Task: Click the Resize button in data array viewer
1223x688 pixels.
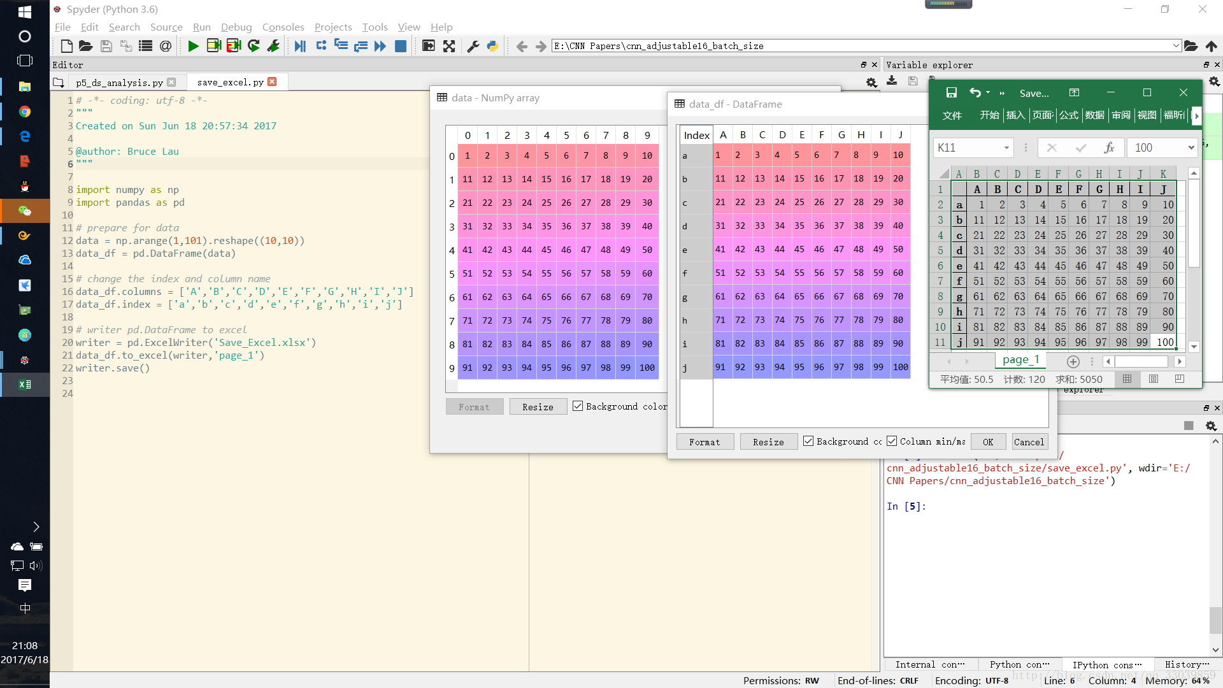Action: (537, 406)
